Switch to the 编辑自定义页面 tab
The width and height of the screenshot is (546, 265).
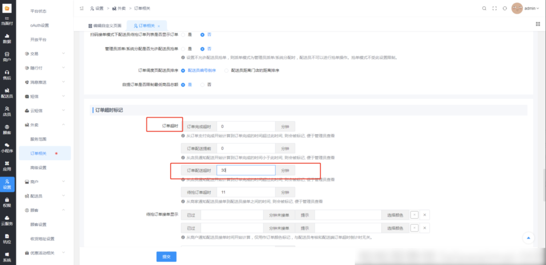pos(105,26)
